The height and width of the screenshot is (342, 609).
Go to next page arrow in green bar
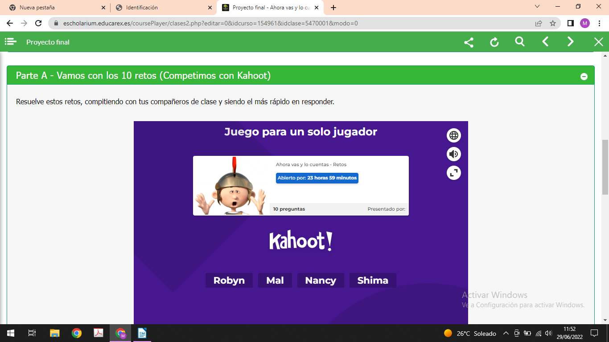click(x=571, y=42)
